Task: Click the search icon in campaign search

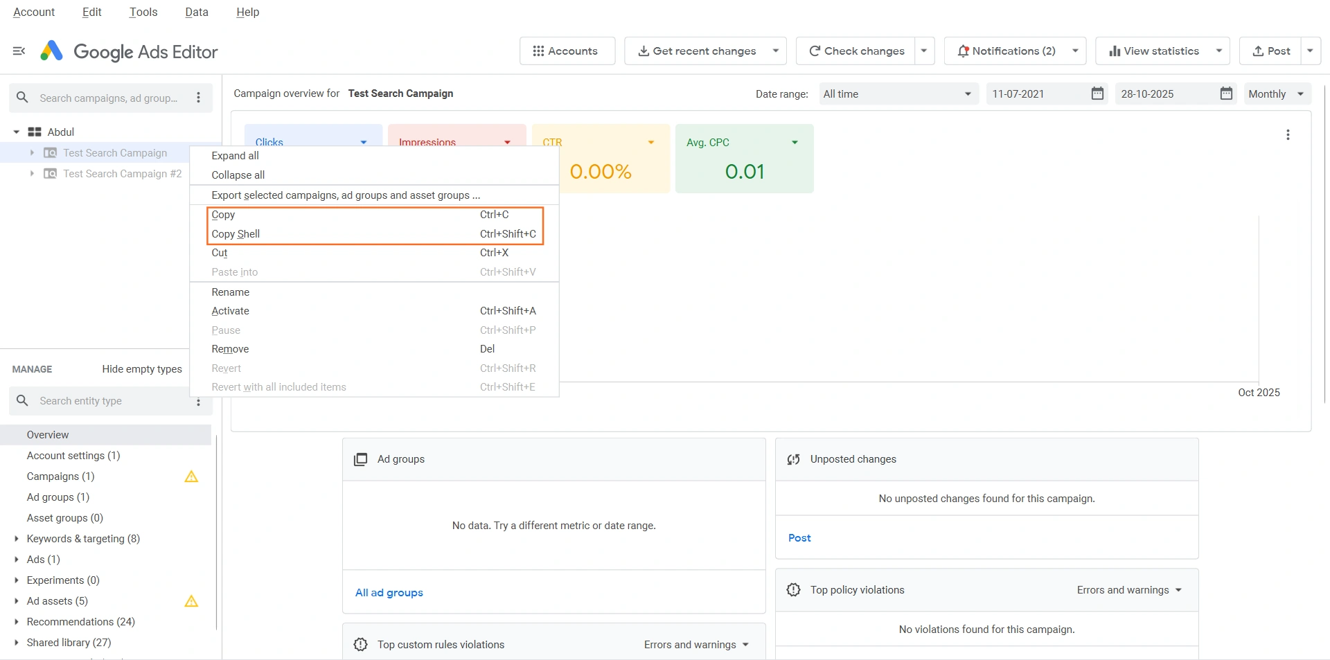Action: tap(22, 98)
